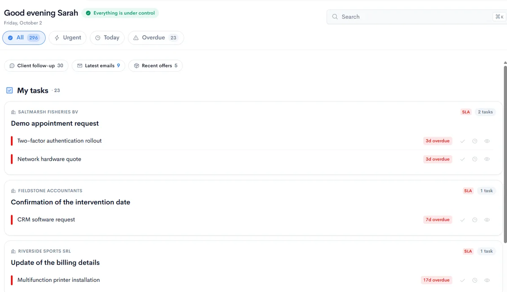Click building icon beside Saltmarsh Fisheries BV
The width and height of the screenshot is (507, 292).
tap(14, 112)
